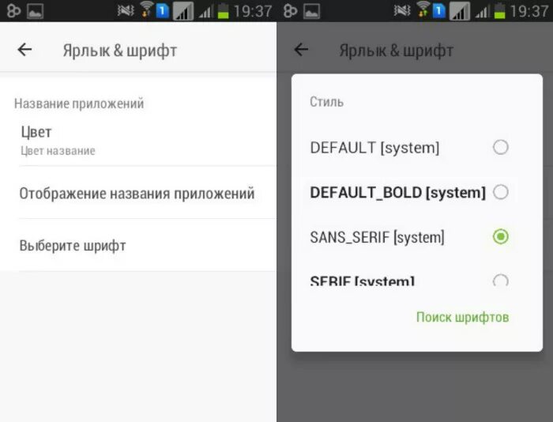Tap the picture icon in right status bar
The height and width of the screenshot is (422, 553).
click(312, 11)
